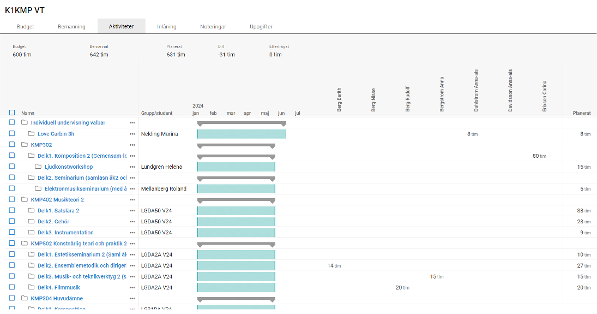597x314 pixels.
Task: Open the Bemanning tab
Action: tap(71, 26)
